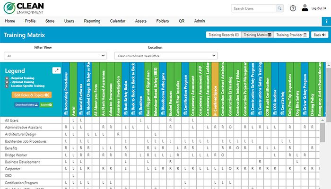The height and width of the screenshot is (189, 331).
Task: Open the Assets menu
Action: point(140,21)
